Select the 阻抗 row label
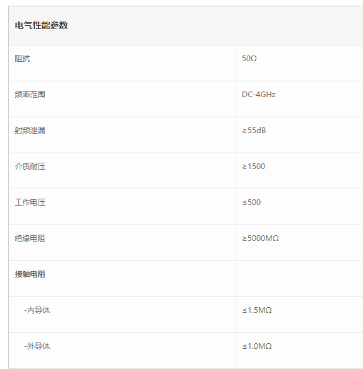The height and width of the screenshot is (369, 363). tap(22, 59)
